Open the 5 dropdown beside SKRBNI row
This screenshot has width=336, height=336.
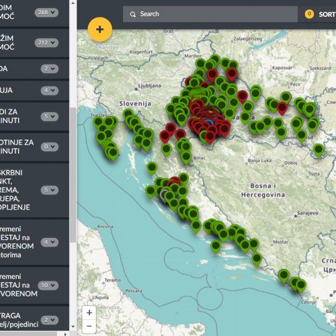50,190
